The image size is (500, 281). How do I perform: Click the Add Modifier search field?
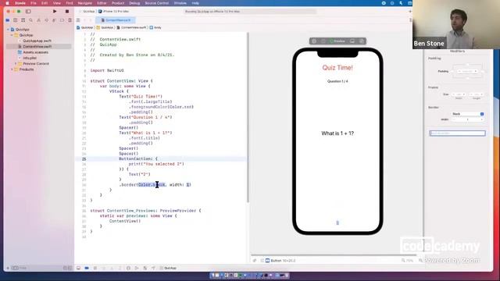coord(457,133)
